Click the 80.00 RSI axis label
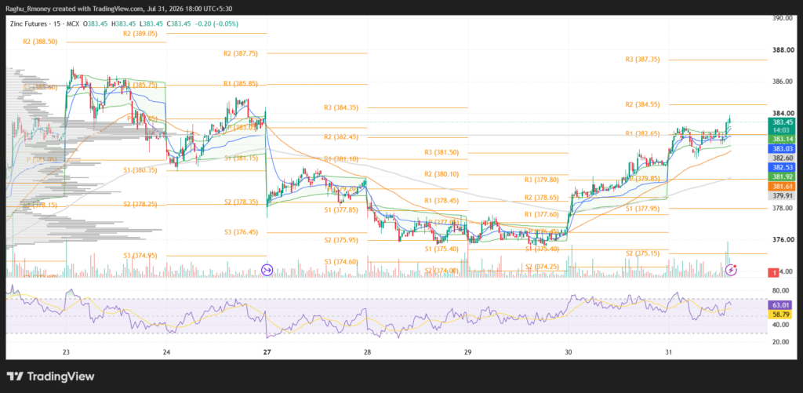Image resolution: width=803 pixels, height=393 pixels. pos(782,289)
